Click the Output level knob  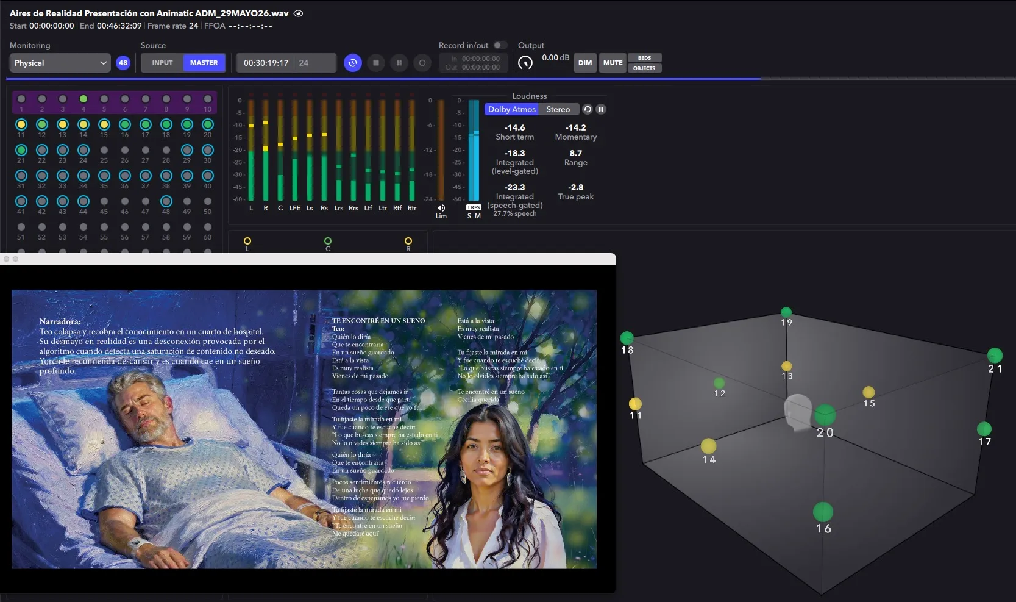point(525,62)
